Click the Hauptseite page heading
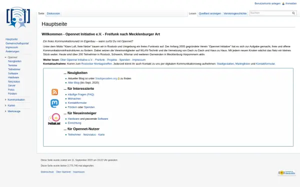The height and width of the screenshot is (187, 300). [54, 24]
